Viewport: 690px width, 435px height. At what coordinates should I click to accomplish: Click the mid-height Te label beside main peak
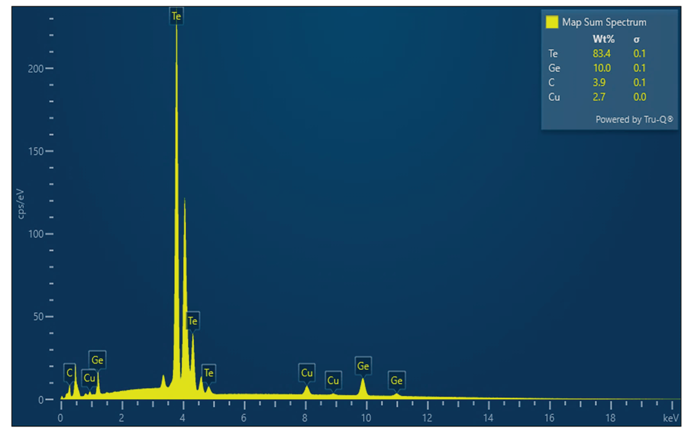[x=193, y=321]
